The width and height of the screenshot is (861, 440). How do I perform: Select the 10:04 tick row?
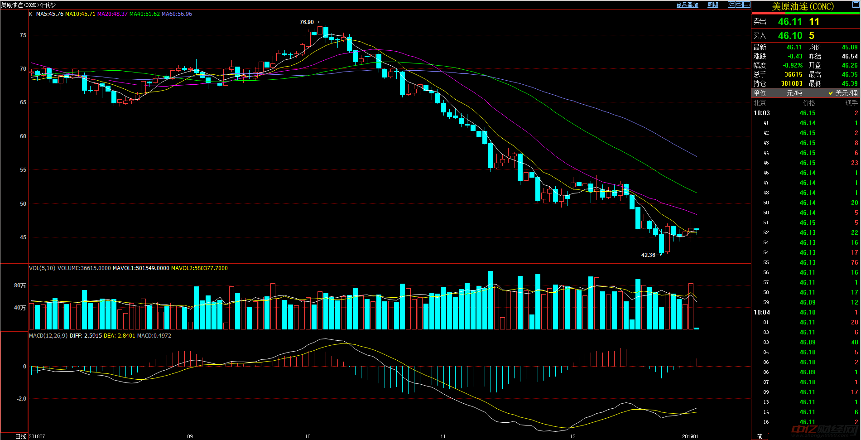point(806,313)
